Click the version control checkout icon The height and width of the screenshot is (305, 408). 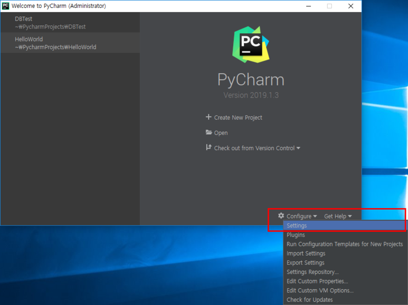click(x=208, y=147)
